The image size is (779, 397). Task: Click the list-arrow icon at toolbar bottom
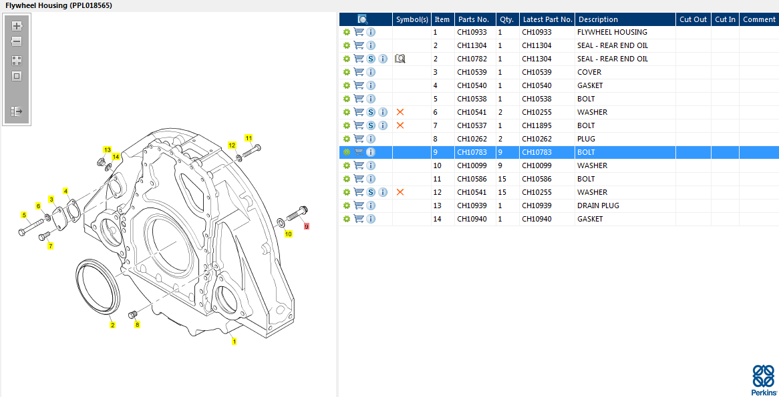[17, 111]
